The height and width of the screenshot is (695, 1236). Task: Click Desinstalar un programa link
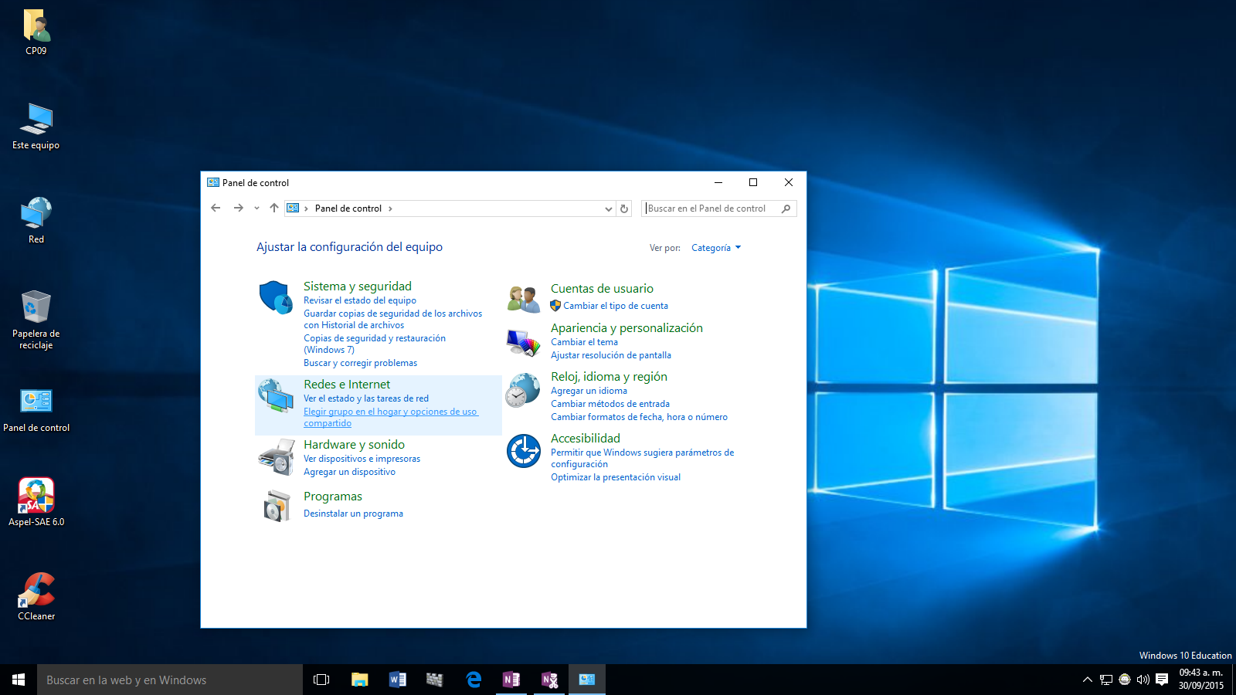pos(353,514)
